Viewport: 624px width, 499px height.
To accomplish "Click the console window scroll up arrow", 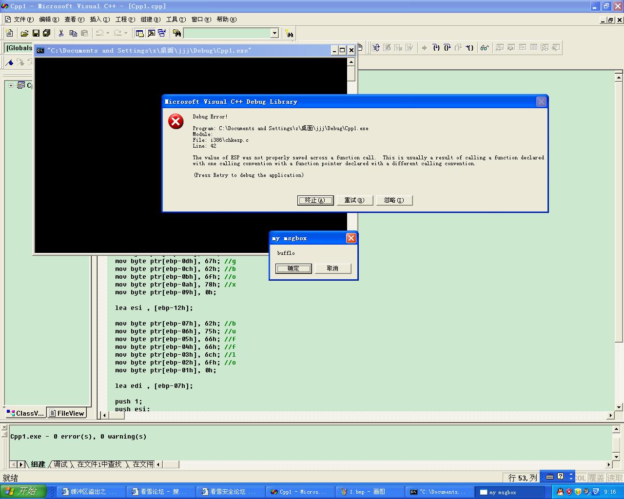I will click(351, 62).
